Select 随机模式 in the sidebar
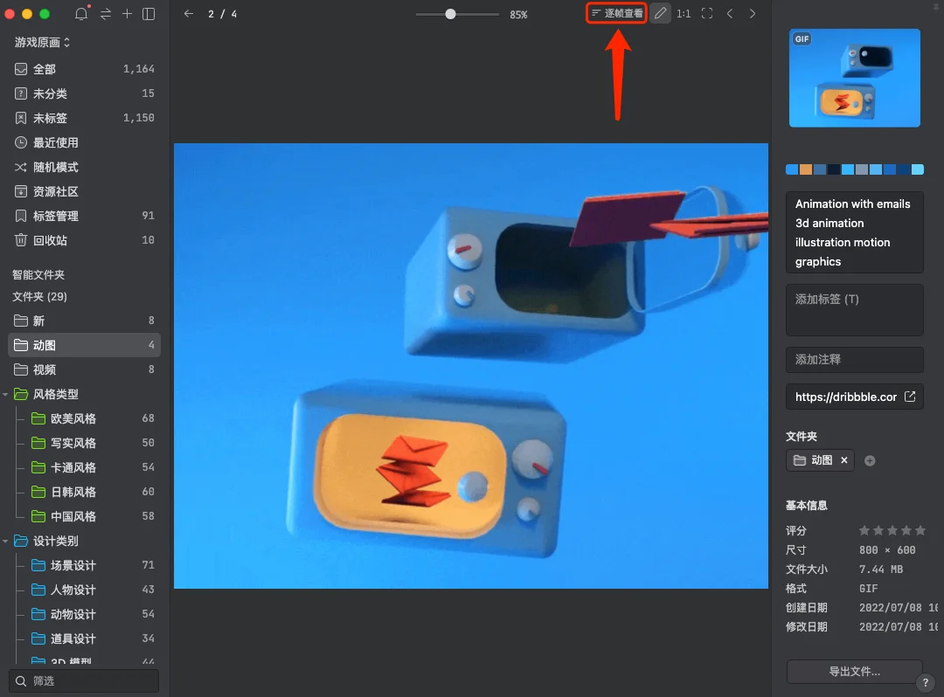The width and height of the screenshot is (944, 697). coord(56,167)
